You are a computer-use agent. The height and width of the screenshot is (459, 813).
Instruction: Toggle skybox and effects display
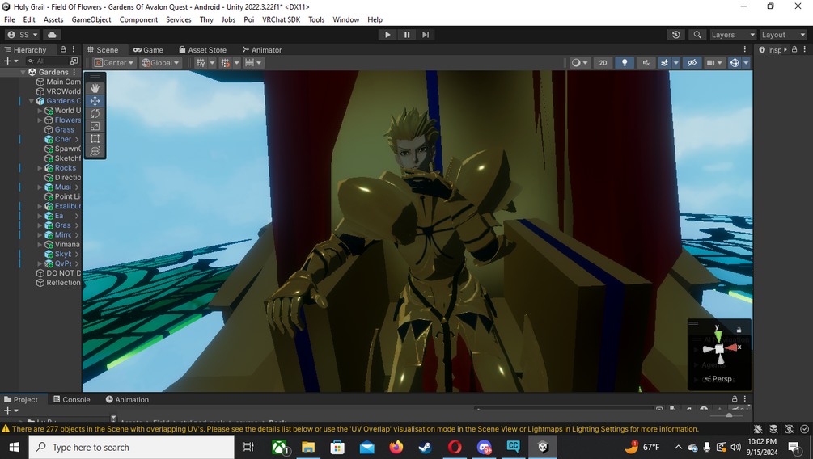pyautogui.click(x=664, y=63)
